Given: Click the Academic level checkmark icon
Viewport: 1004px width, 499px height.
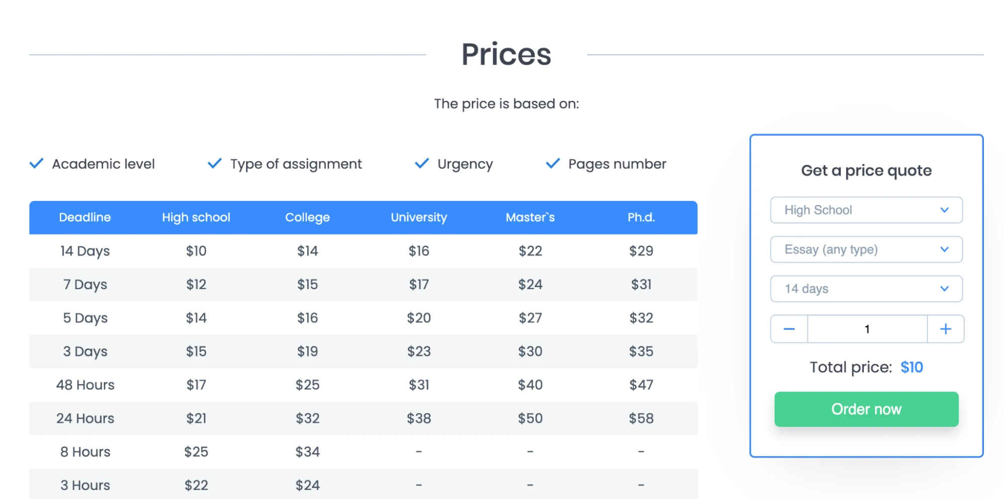Looking at the screenshot, I should coord(36,163).
